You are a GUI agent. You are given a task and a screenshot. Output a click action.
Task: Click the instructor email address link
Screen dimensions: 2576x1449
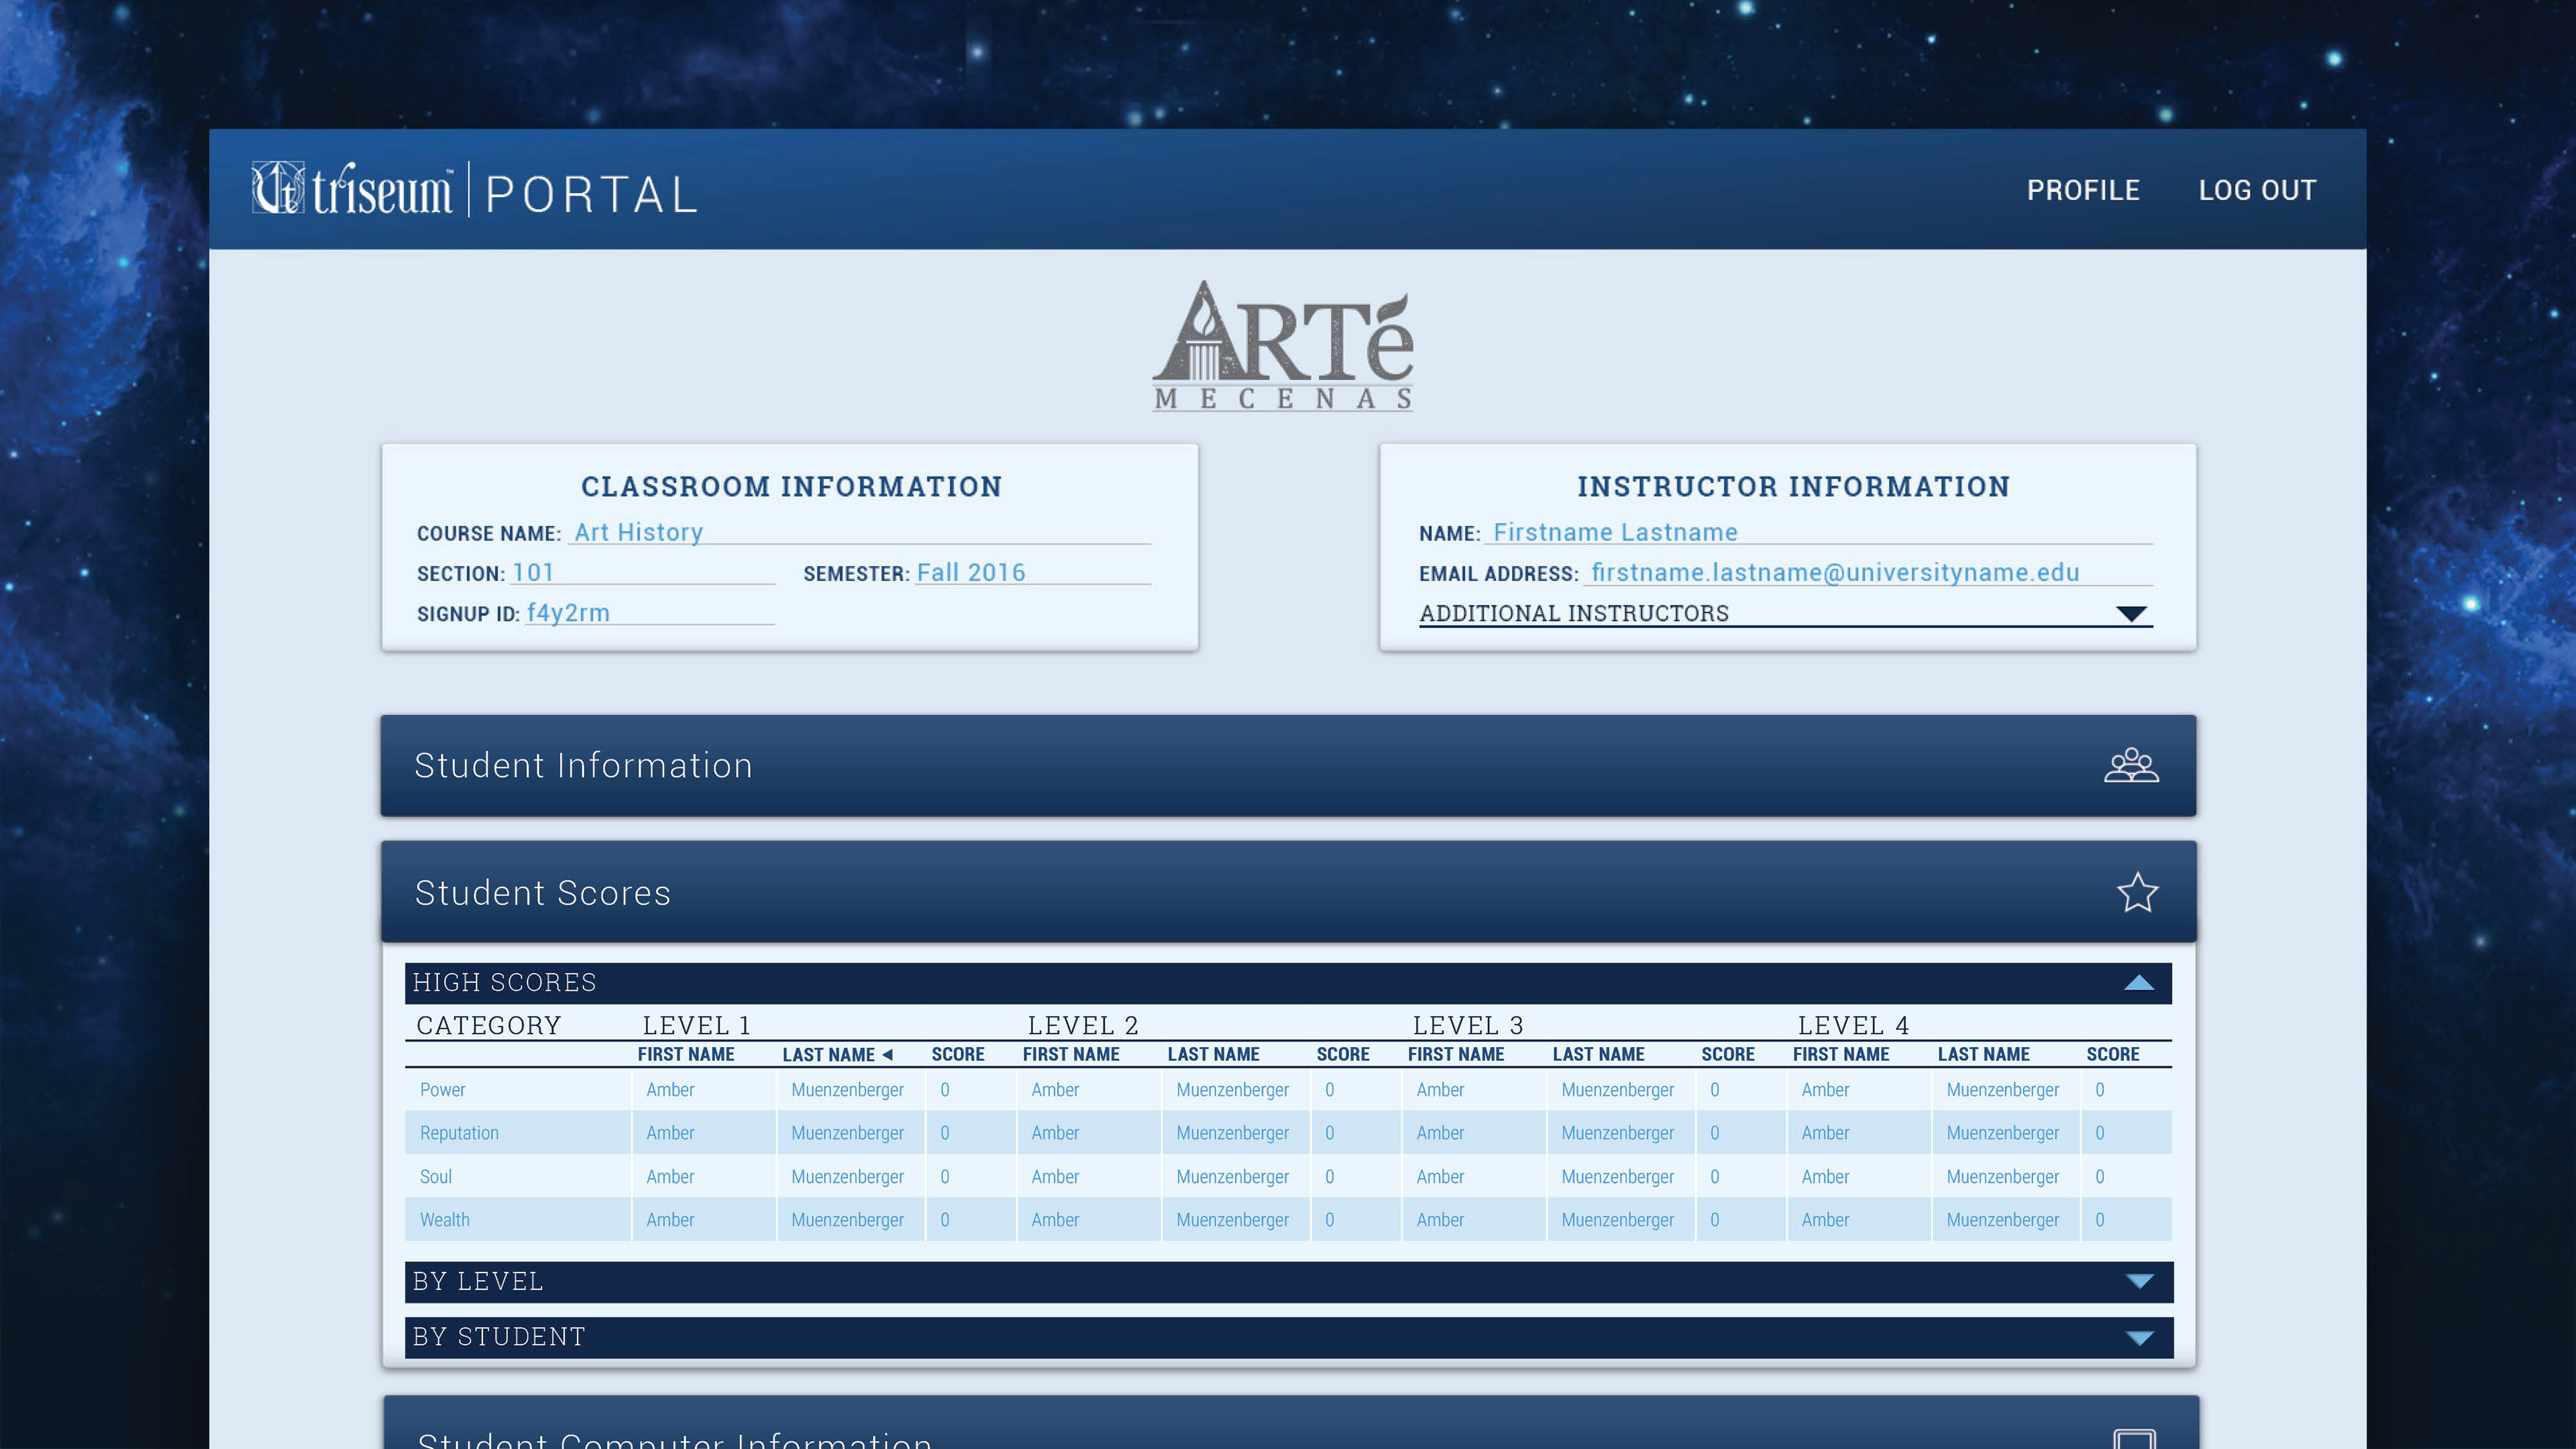(1835, 572)
